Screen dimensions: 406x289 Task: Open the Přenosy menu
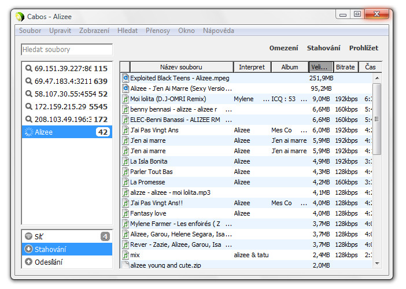(x=158, y=31)
